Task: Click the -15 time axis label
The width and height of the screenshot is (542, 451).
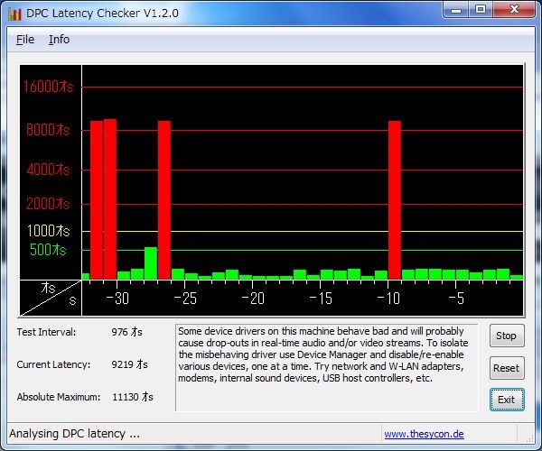Action: (x=321, y=299)
